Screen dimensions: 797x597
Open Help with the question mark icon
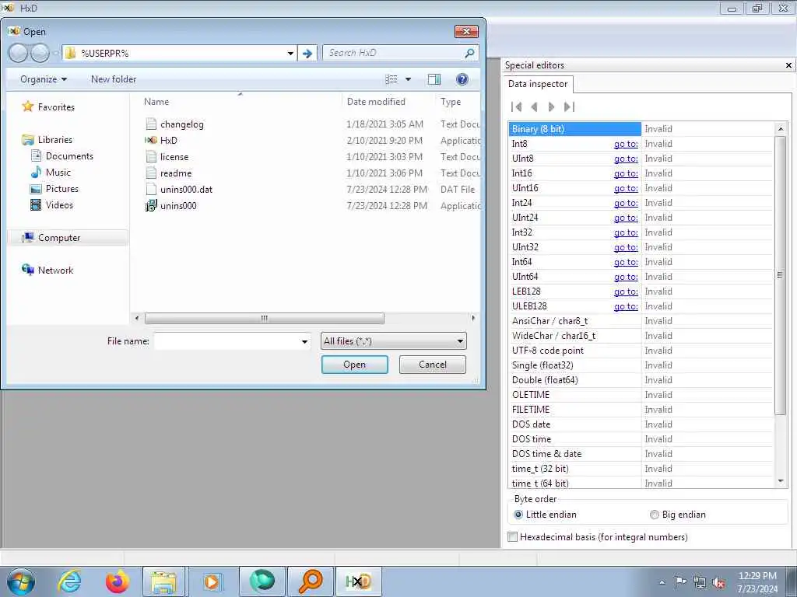coord(462,79)
